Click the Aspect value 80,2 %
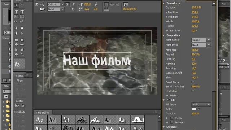This screenshot has height=130, width=231. coord(196,55)
